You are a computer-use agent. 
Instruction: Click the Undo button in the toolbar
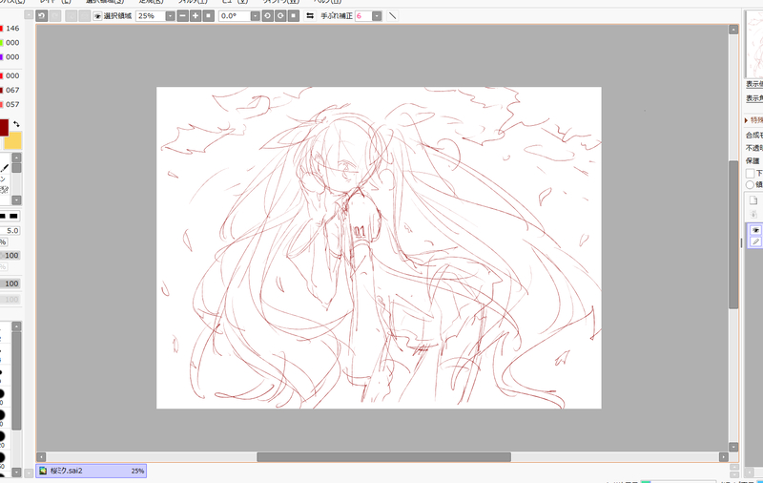[x=42, y=16]
